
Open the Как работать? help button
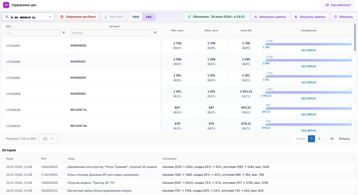[338, 5]
